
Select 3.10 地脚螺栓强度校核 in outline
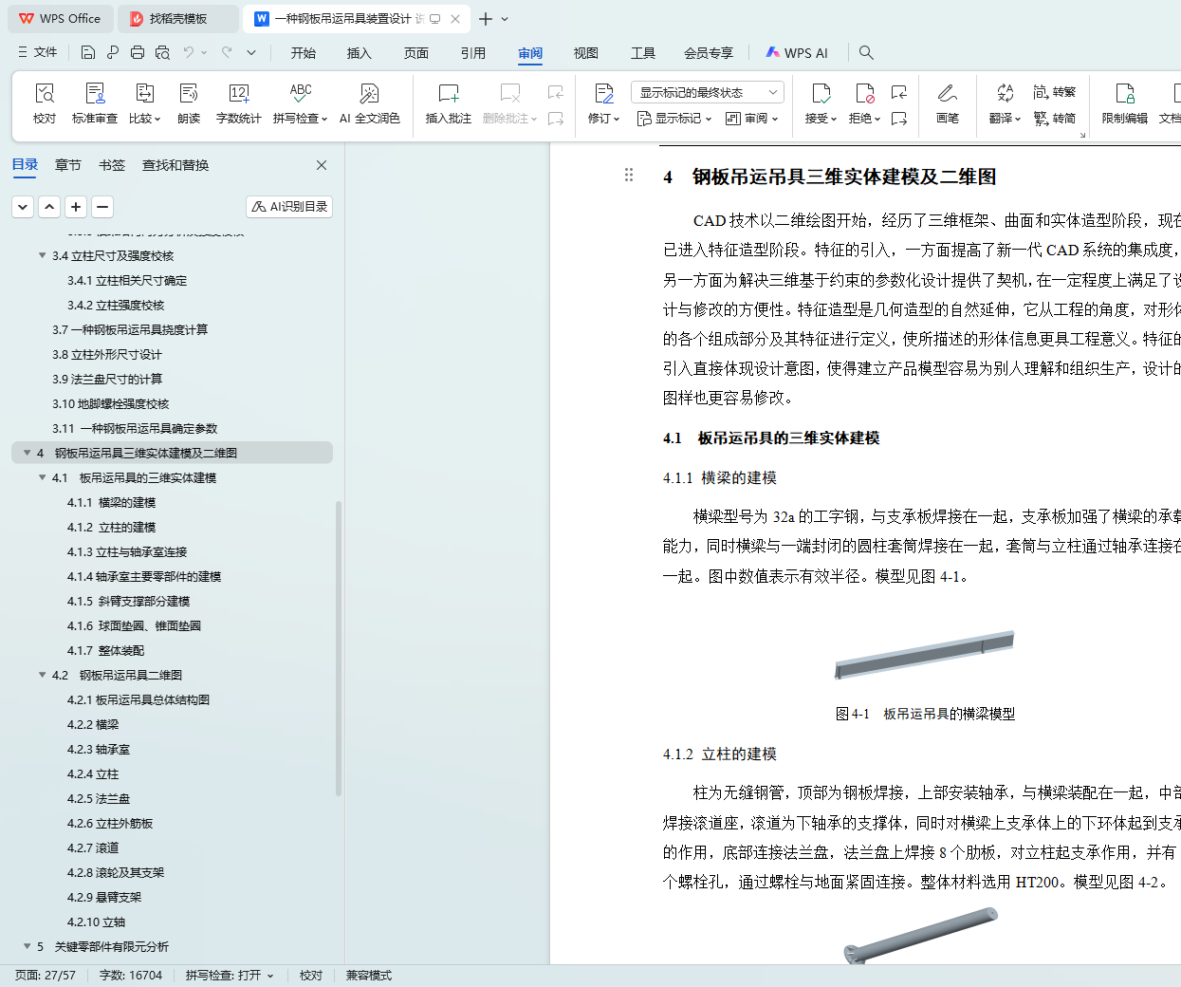point(111,403)
